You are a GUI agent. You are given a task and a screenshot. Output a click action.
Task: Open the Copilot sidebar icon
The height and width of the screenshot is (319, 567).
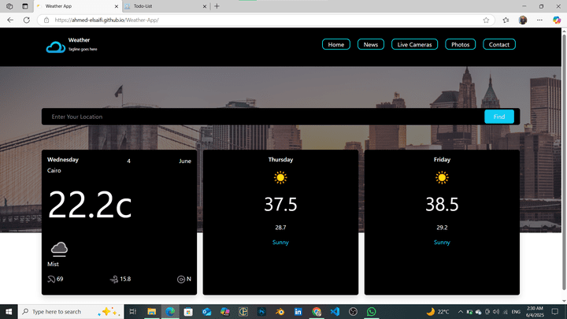(x=557, y=20)
